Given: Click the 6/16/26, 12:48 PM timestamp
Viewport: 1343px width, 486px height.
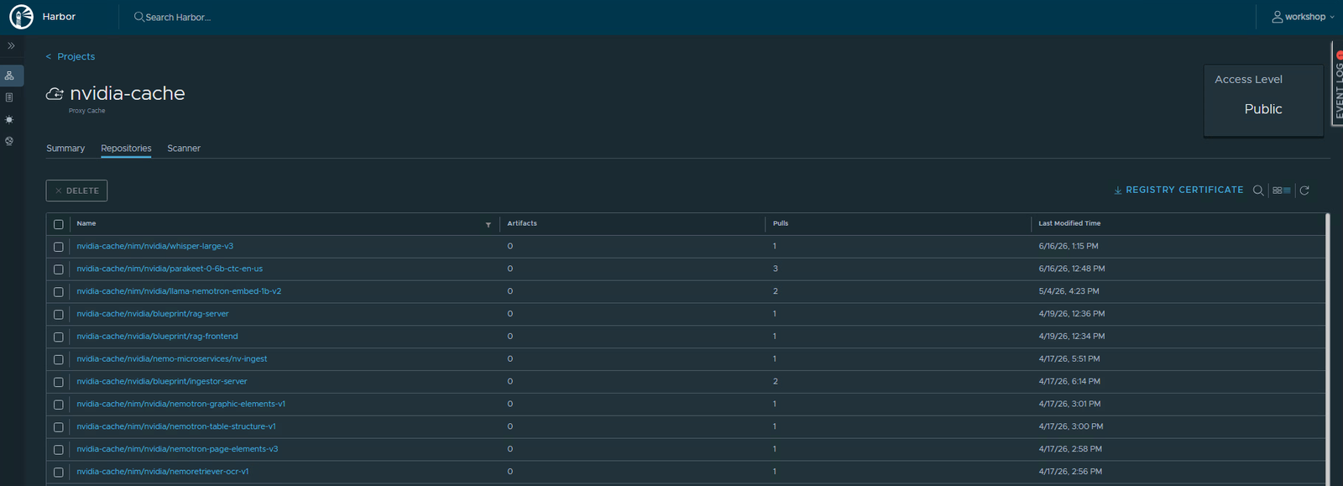Looking at the screenshot, I should coord(1072,269).
